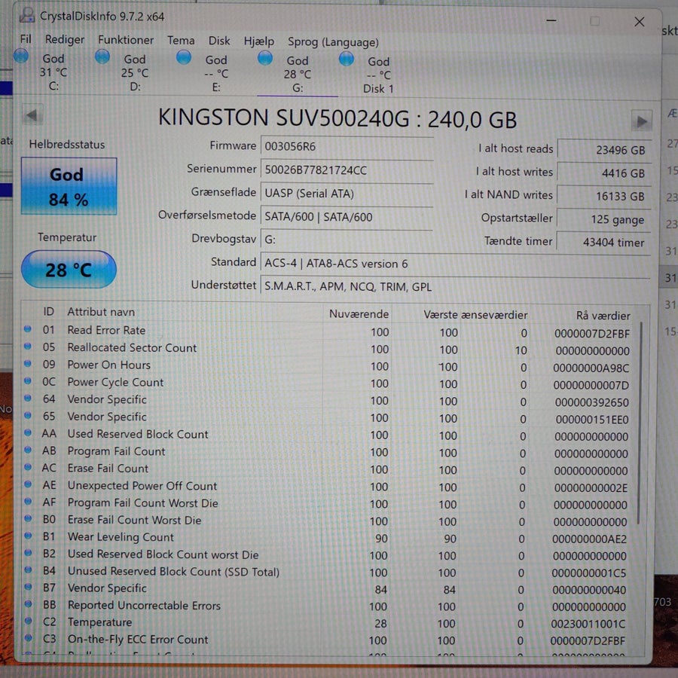Click the God 84 % health status button
This screenshot has height=678, width=678.
click(x=69, y=186)
